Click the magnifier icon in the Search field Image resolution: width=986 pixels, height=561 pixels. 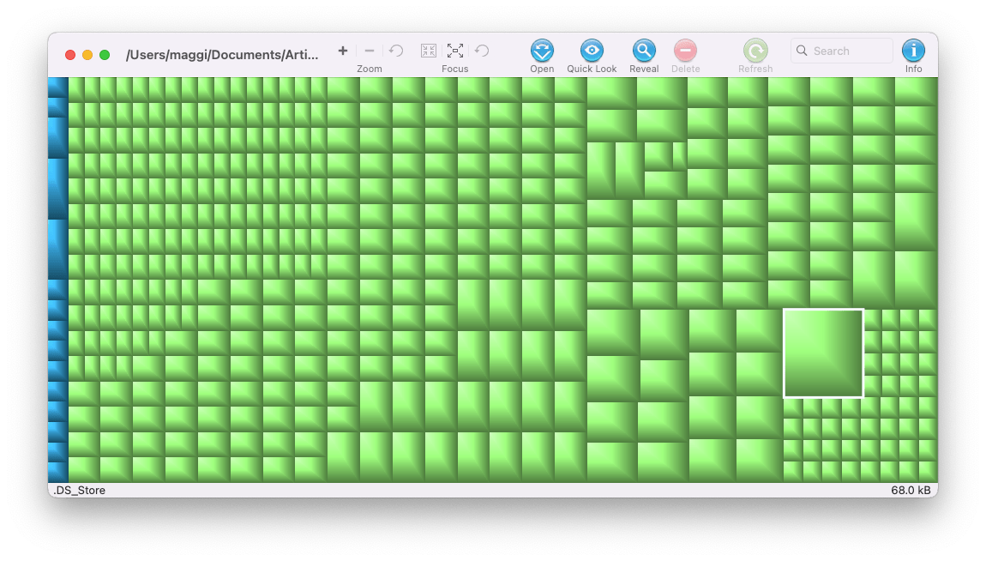pyautogui.click(x=803, y=51)
